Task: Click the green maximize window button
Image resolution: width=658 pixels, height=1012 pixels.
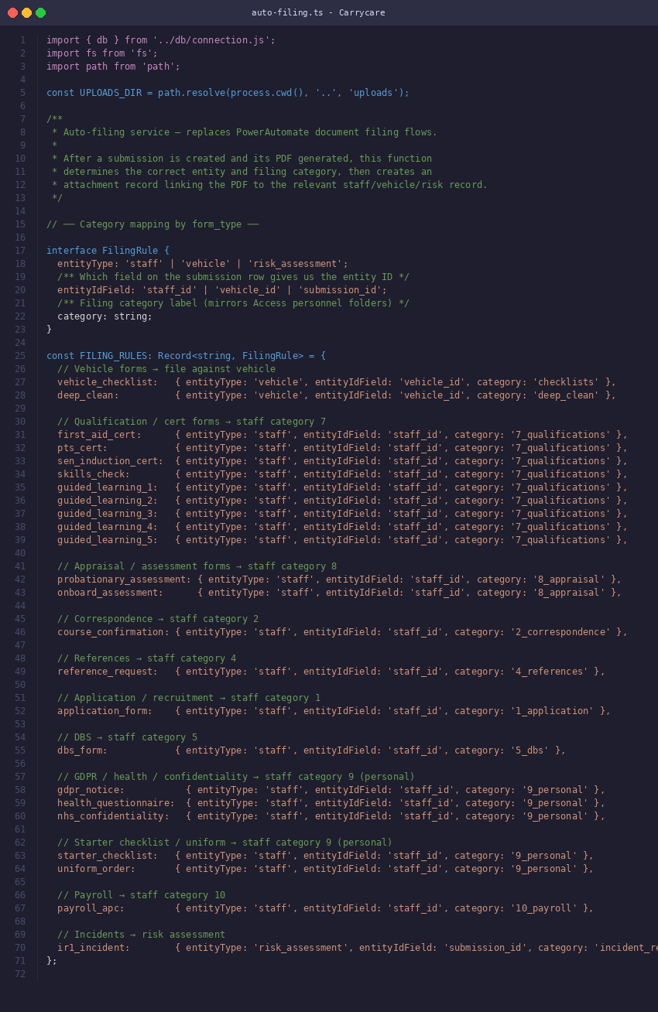Action: (40, 12)
